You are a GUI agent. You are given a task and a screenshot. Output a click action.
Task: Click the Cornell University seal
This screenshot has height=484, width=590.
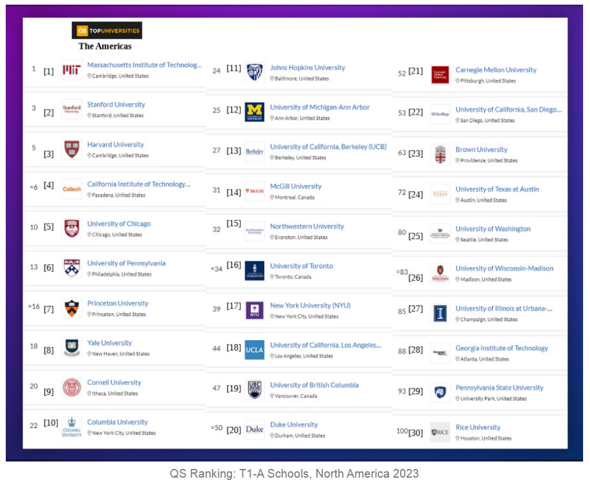[72, 387]
